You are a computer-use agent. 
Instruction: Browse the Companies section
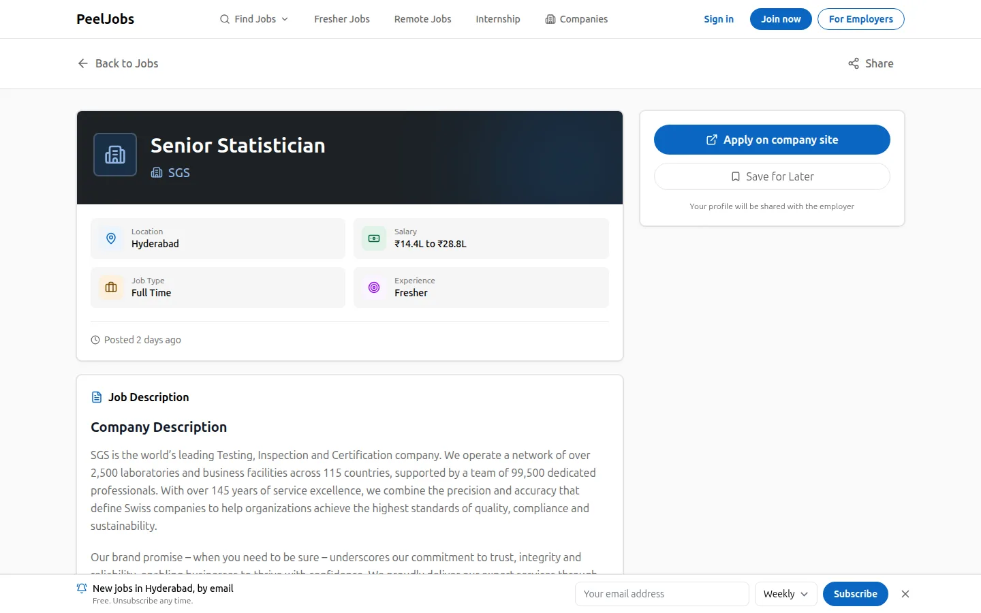[576, 19]
